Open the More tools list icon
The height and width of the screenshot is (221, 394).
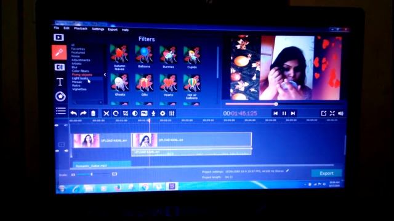(61, 110)
